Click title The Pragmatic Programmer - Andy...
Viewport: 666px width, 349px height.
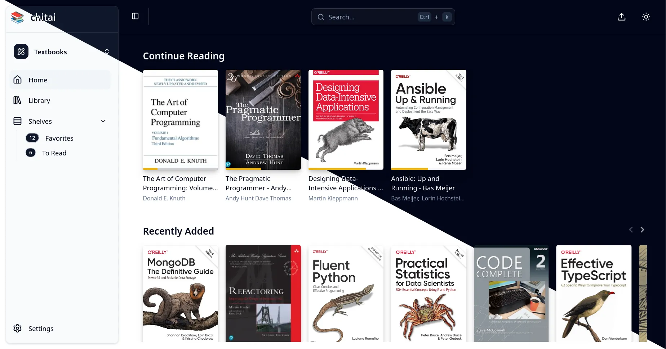point(259,183)
